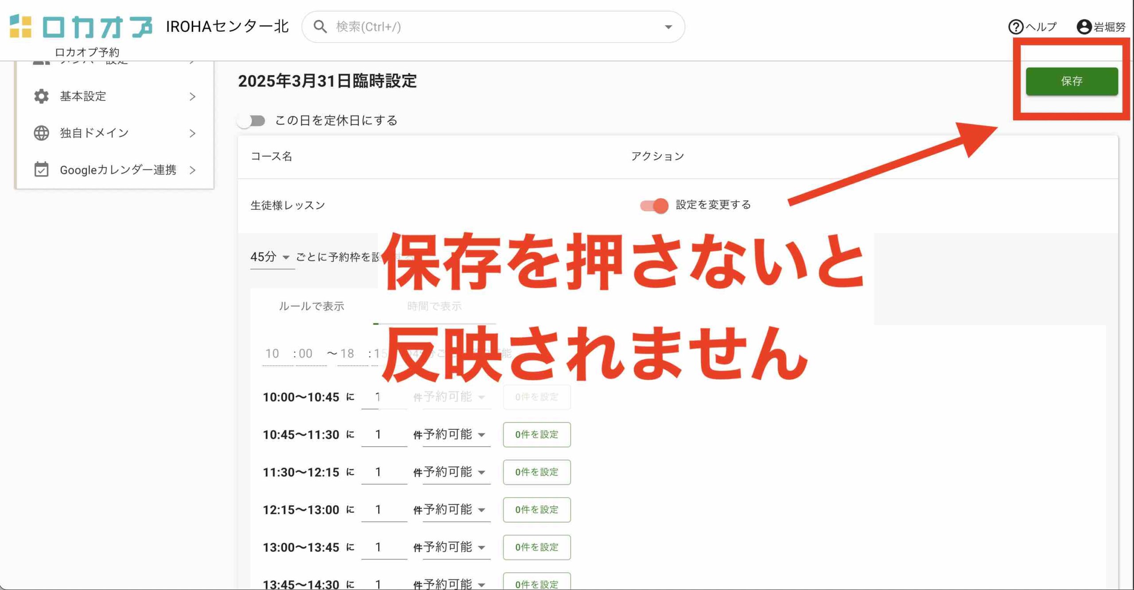Screen dimensions: 1134x590
Task: Open the search bar dropdown arrow
Action: pyautogui.click(x=668, y=27)
